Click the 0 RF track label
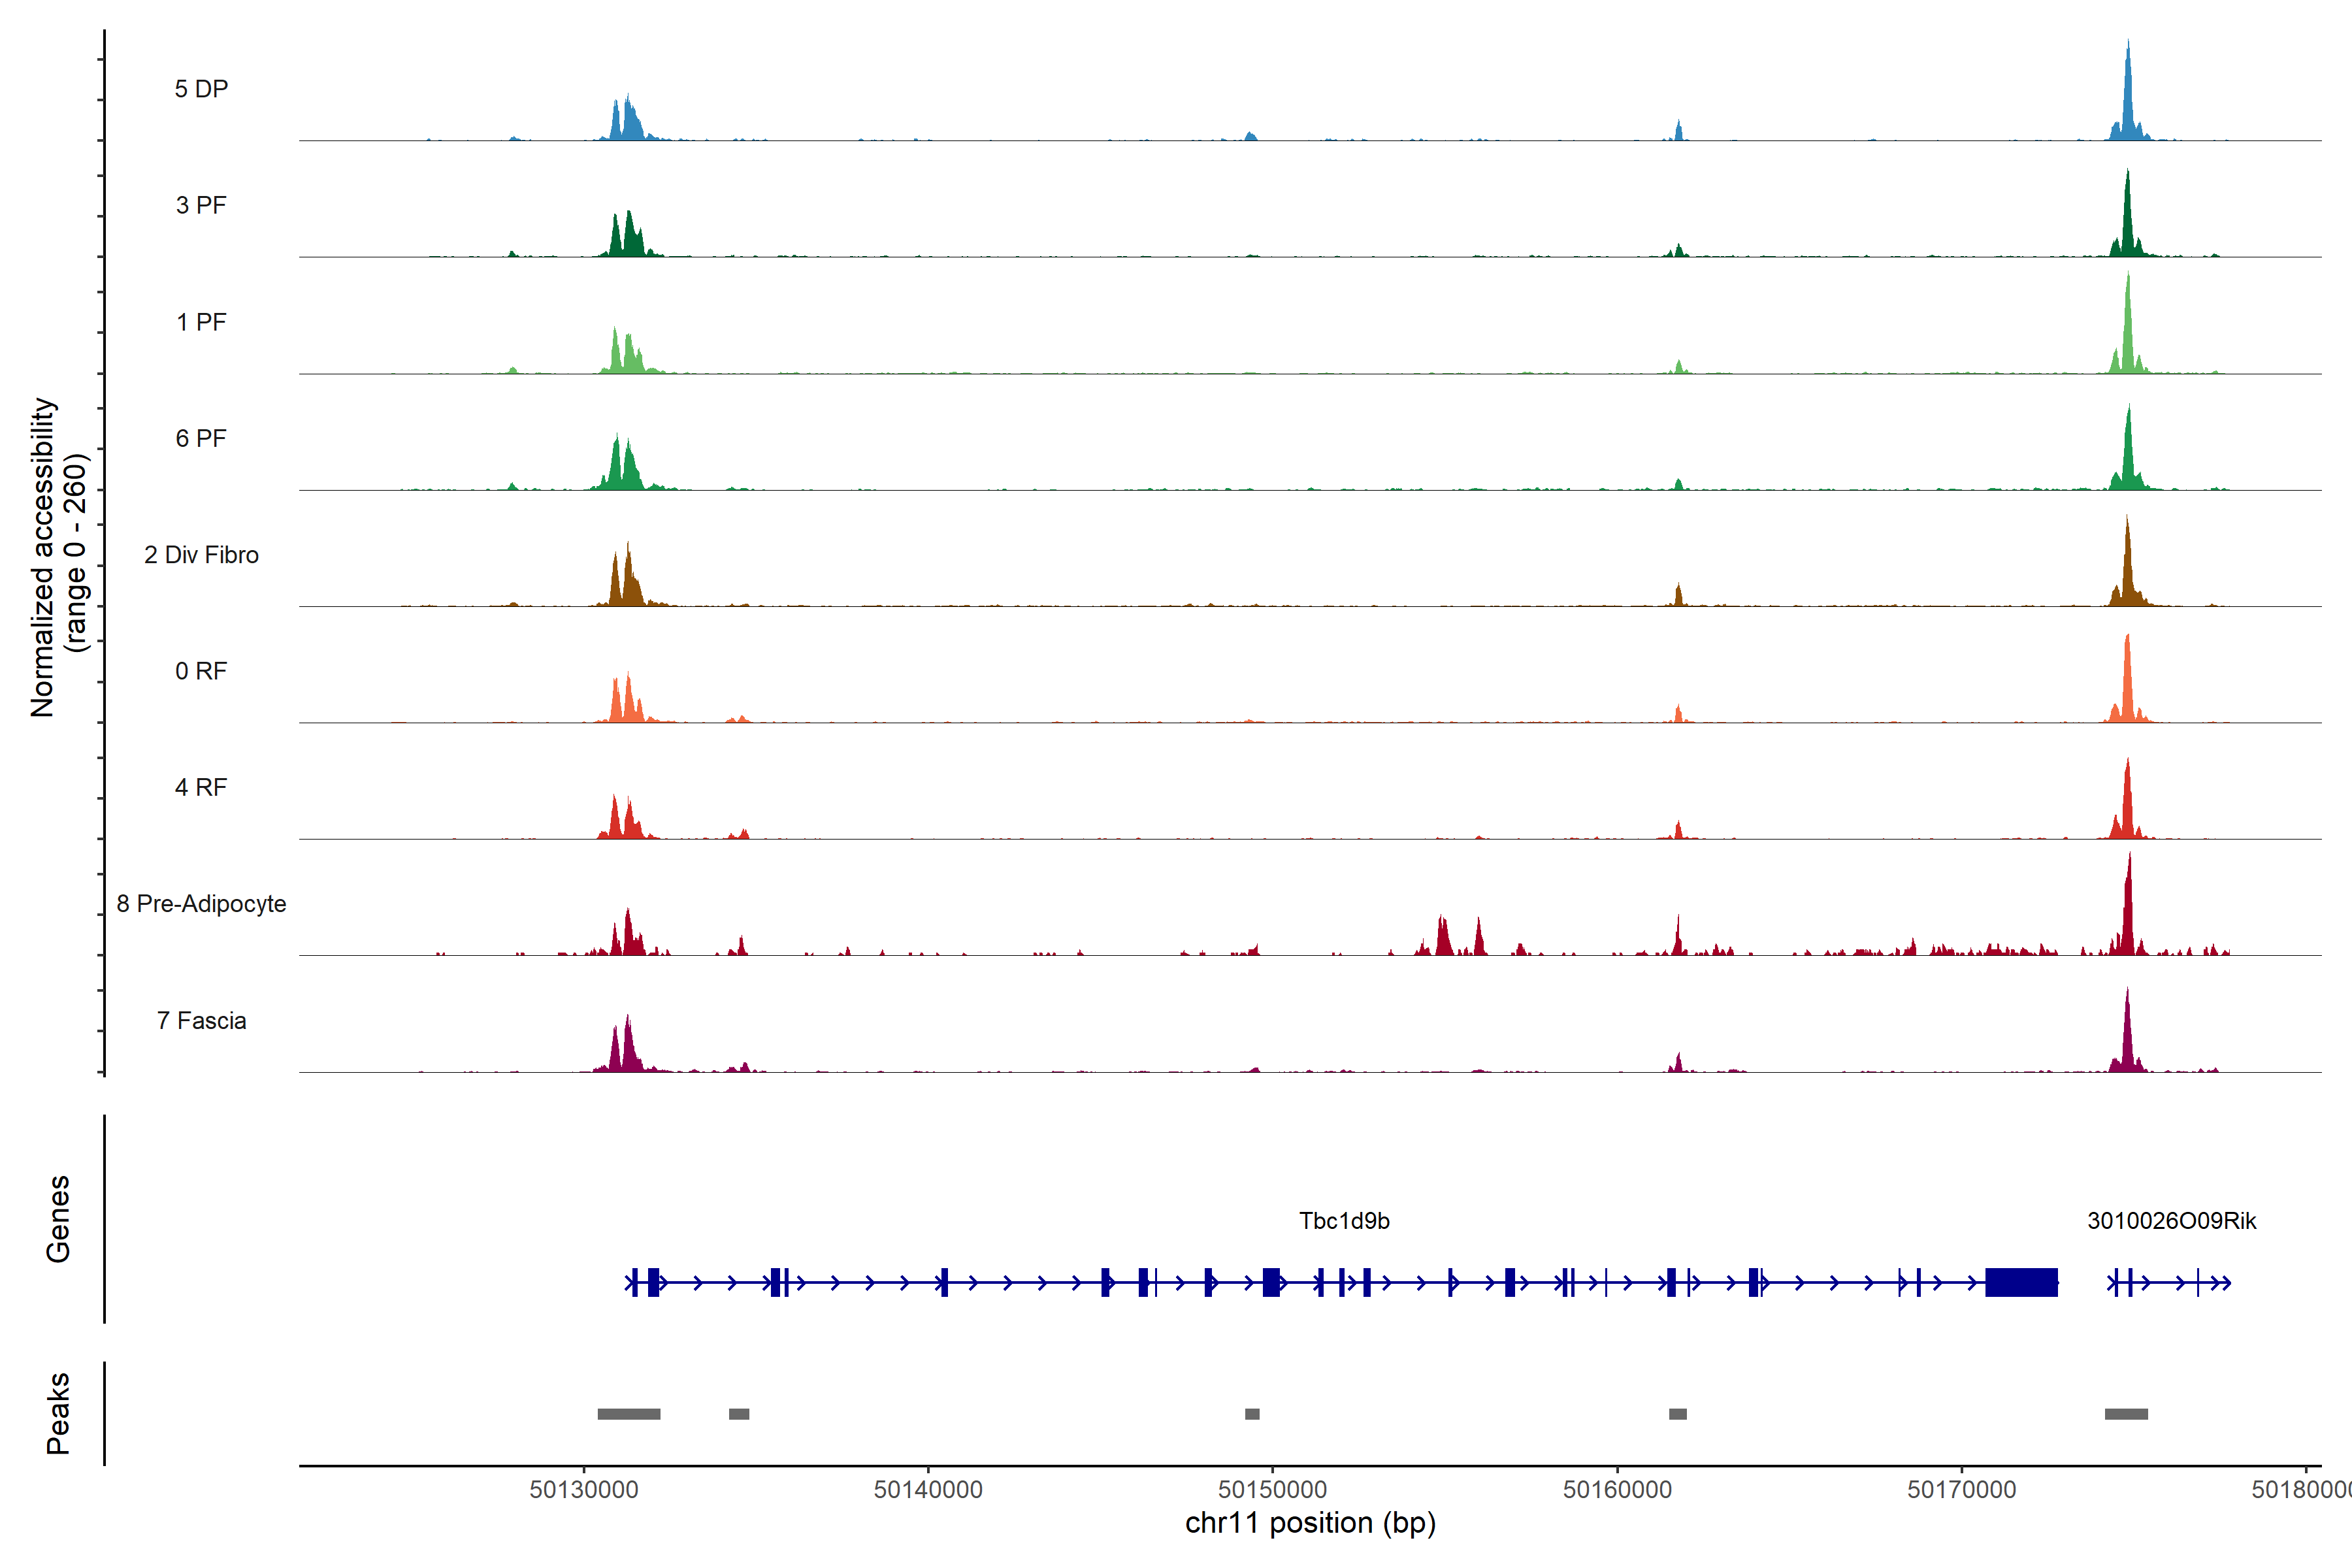This screenshot has width=2352, height=1568. (x=201, y=671)
